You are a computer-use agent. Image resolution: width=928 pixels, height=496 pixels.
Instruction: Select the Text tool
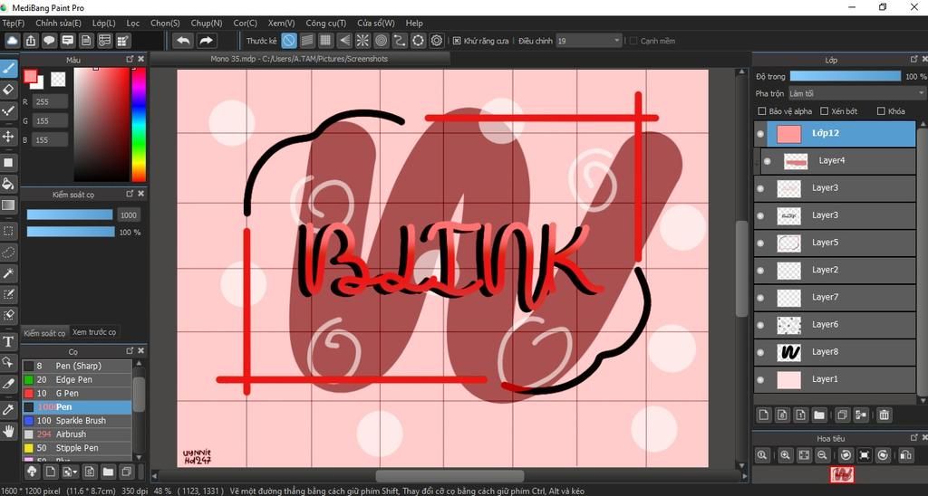tap(8, 341)
